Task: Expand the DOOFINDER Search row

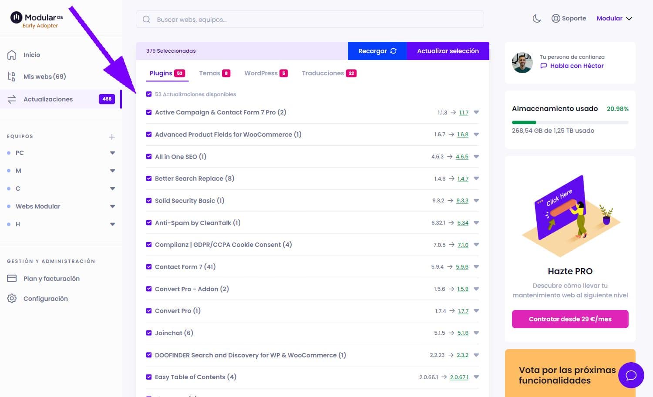Action: pyautogui.click(x=476, y=355)
